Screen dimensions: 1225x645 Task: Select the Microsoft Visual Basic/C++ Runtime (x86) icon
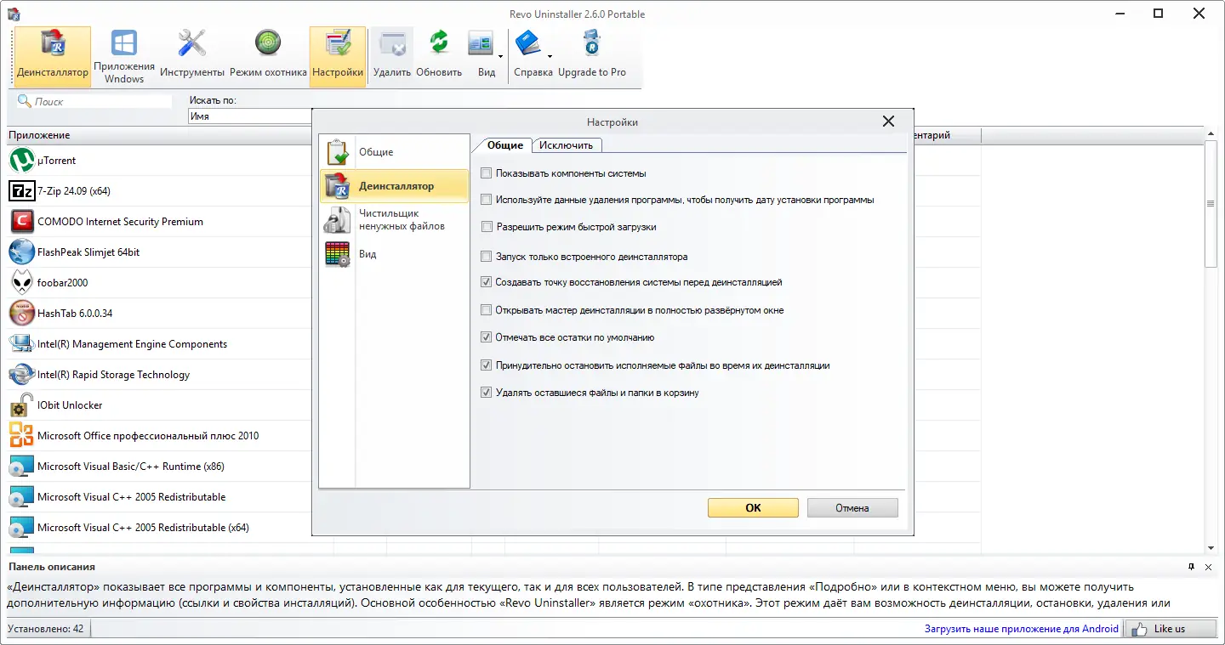click(x=21, y=466)
